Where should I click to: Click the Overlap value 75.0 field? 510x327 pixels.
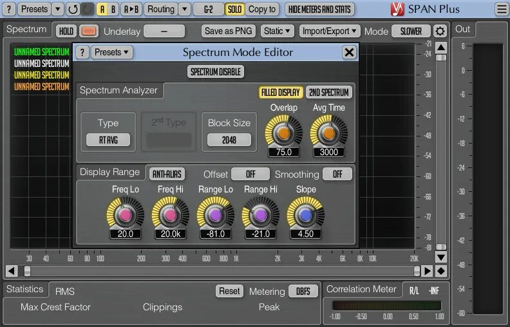click(283, 152)
